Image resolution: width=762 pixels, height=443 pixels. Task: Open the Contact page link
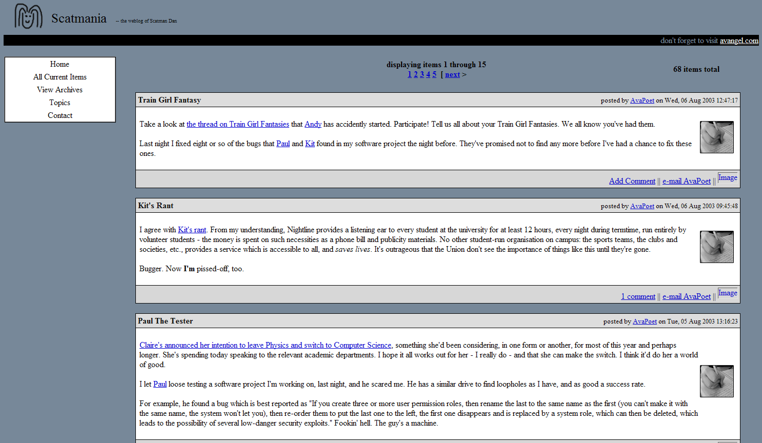tap(60, 115)
